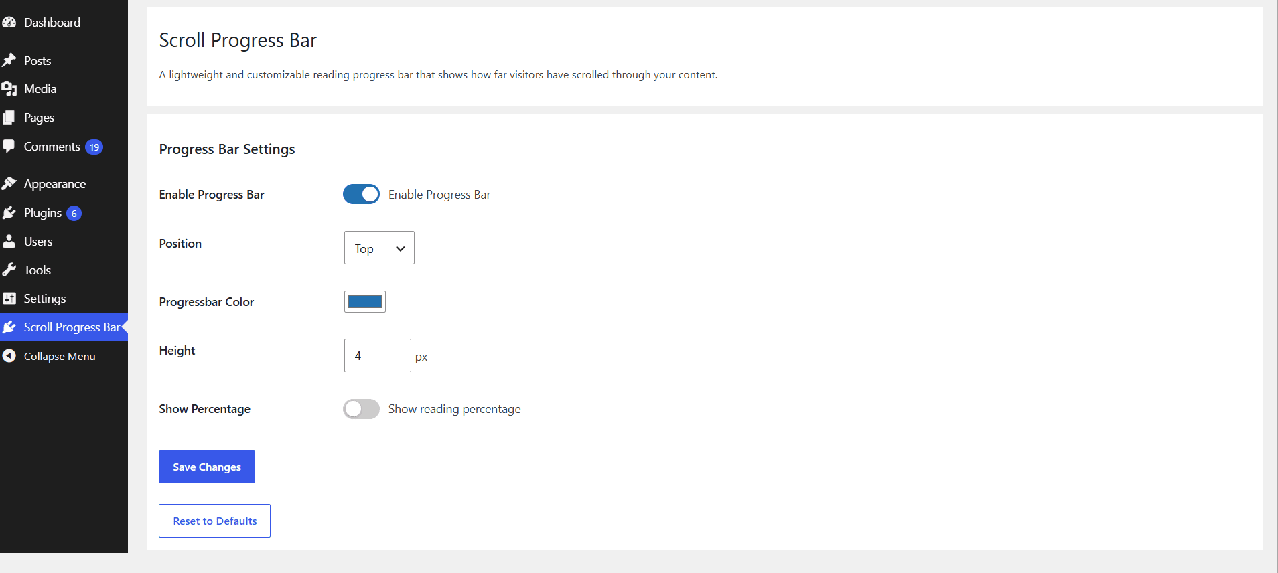Viewport: 1278px width, 573px height.
Task: Collapse the admin sidebar menu
Action: (x=64, y=356)
